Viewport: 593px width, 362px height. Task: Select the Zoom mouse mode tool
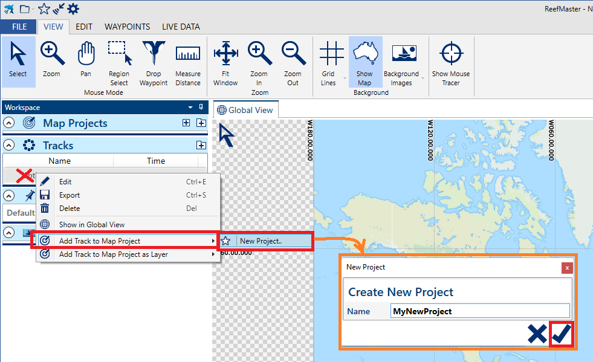[x=52, y=60]
